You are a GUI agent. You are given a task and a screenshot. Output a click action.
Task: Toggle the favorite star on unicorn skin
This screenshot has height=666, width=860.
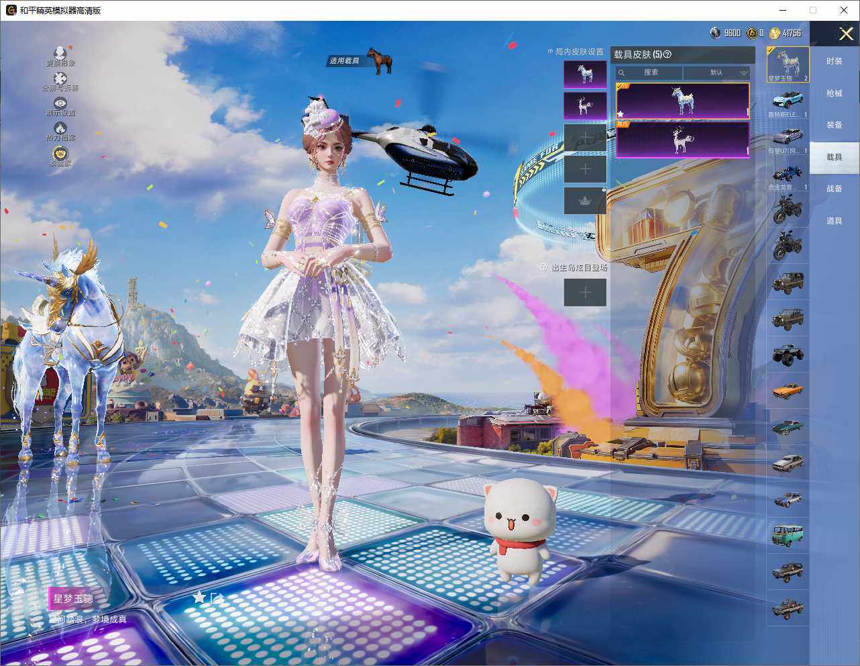coord(621,114)
